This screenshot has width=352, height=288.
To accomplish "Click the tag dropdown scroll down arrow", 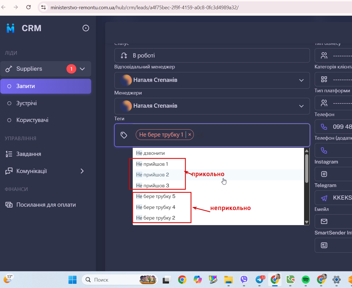I will point(307,222).
